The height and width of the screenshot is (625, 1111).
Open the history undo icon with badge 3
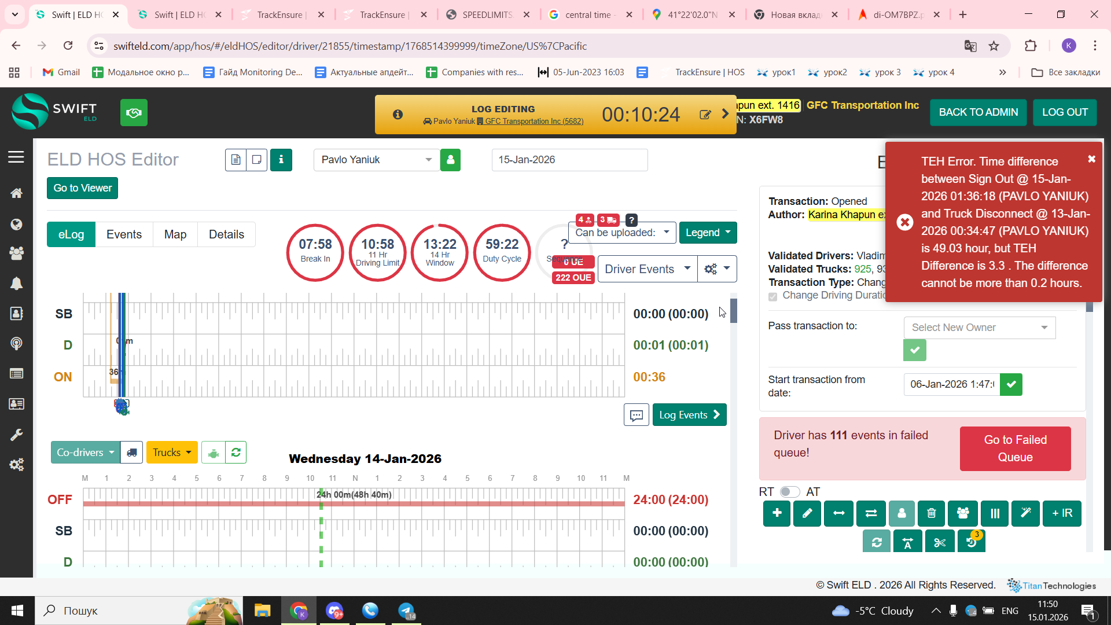[972, 542]
